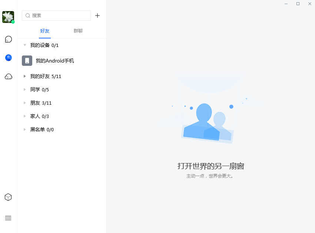The height and width of the screenshot is (233, 315).
Task: Select the 家人 0/3 group label
Action: [40, 116]
